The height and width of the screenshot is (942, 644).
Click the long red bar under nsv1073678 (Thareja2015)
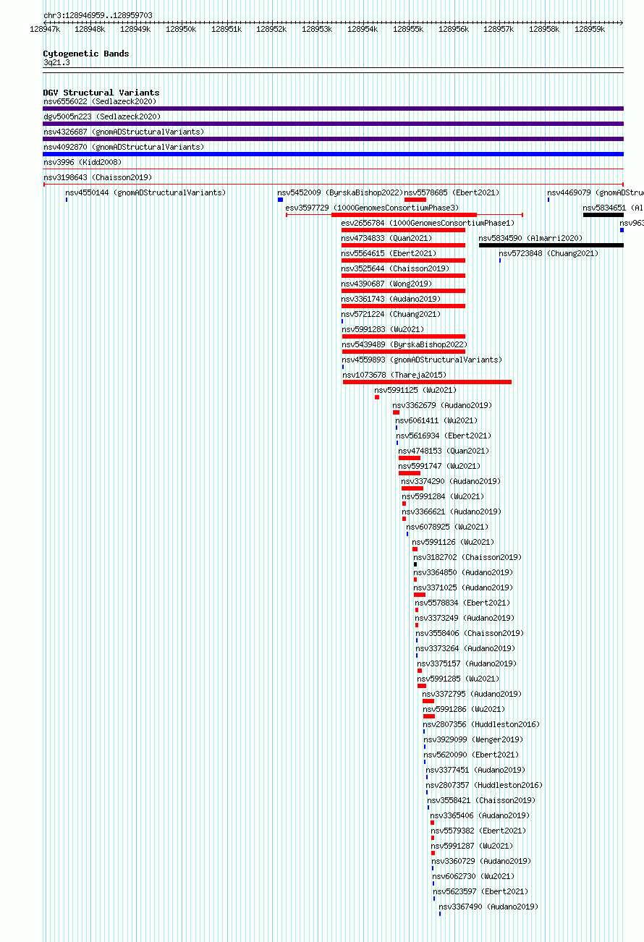(x=427, y=382)
